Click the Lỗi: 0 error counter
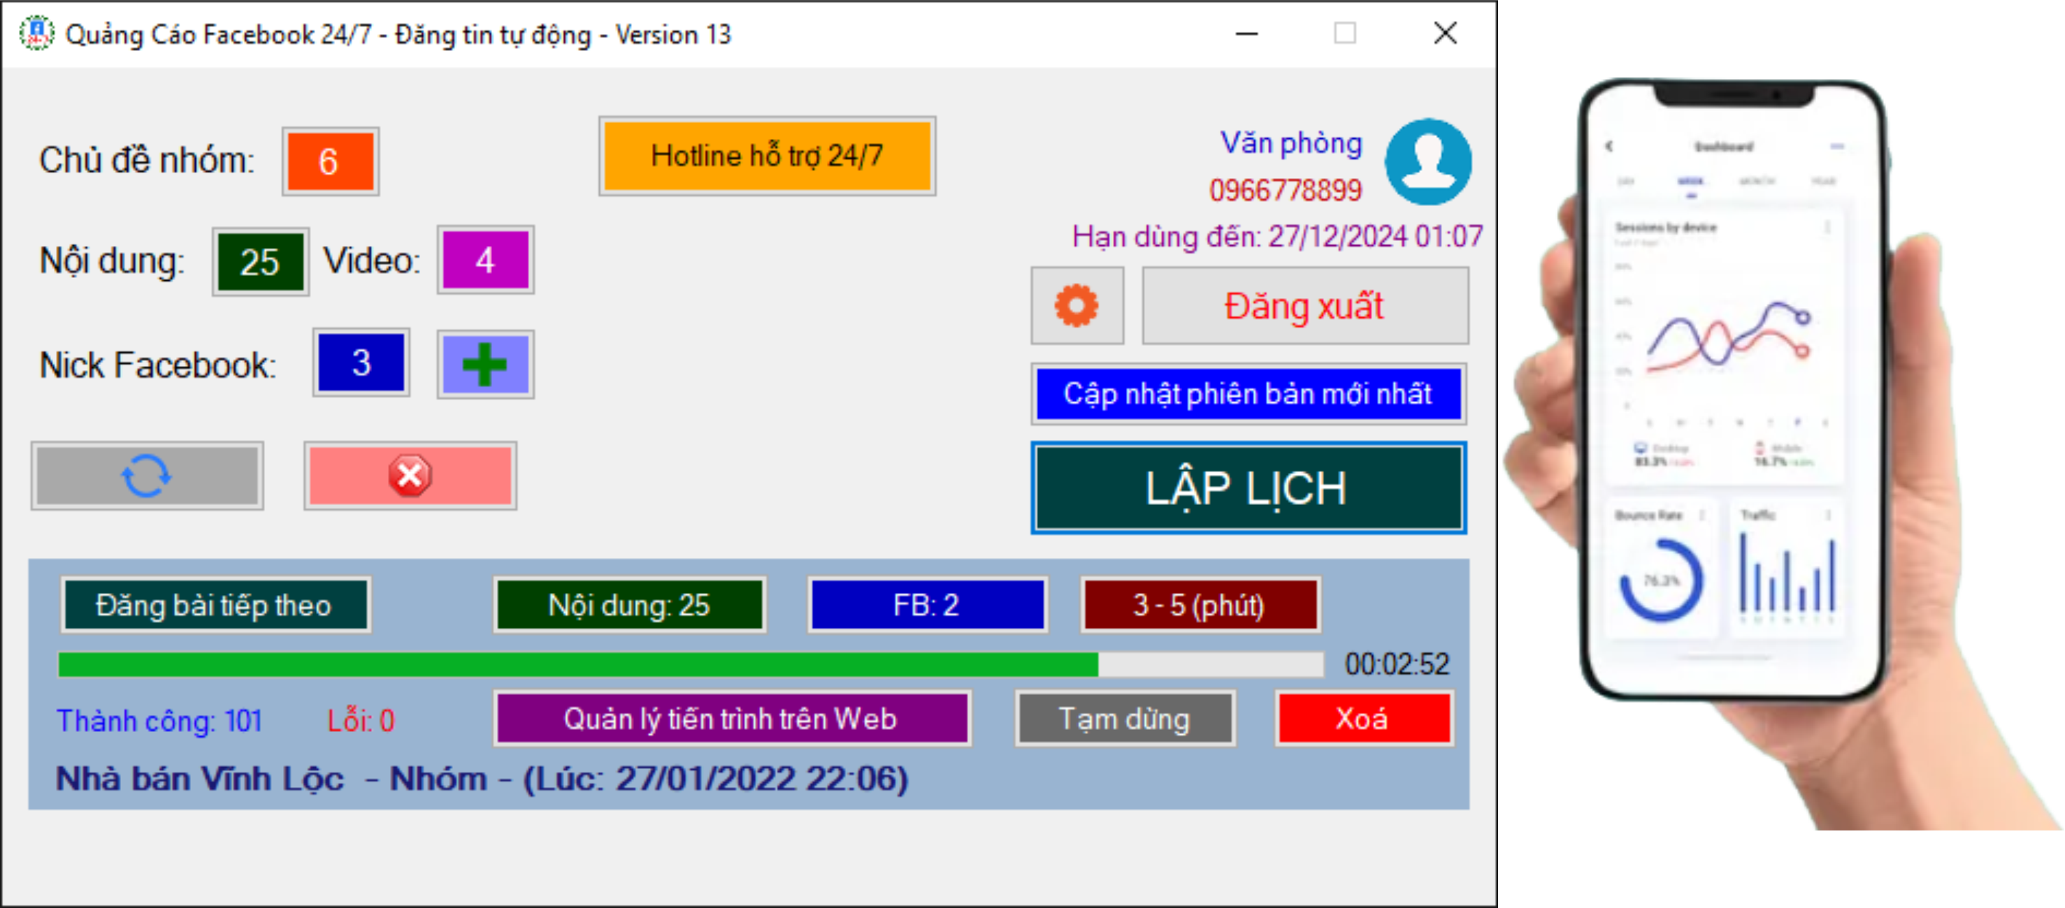Viewport: 2065px width, 908px height. [x=361, y=721]
